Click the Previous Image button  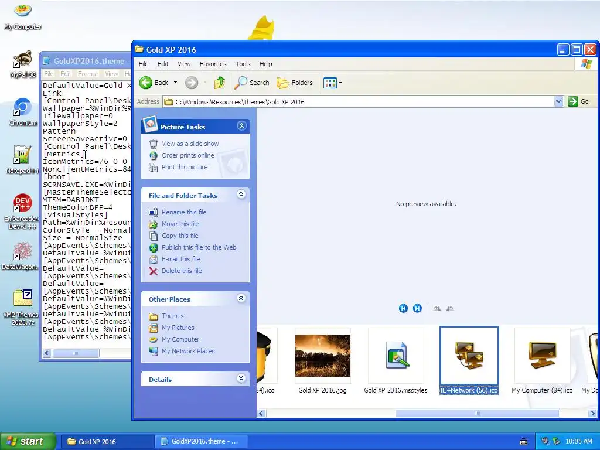point(403,308)
